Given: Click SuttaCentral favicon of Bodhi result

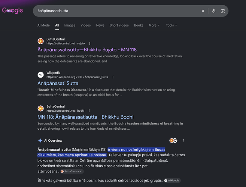Looking at the screenshot, I should point(41,108).
